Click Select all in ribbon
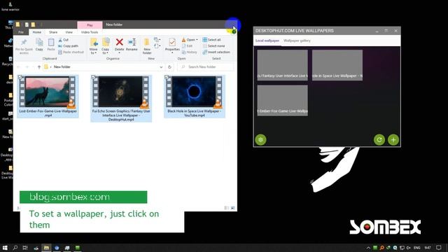This screenshot has height=252, width=448. click(211, 40)
